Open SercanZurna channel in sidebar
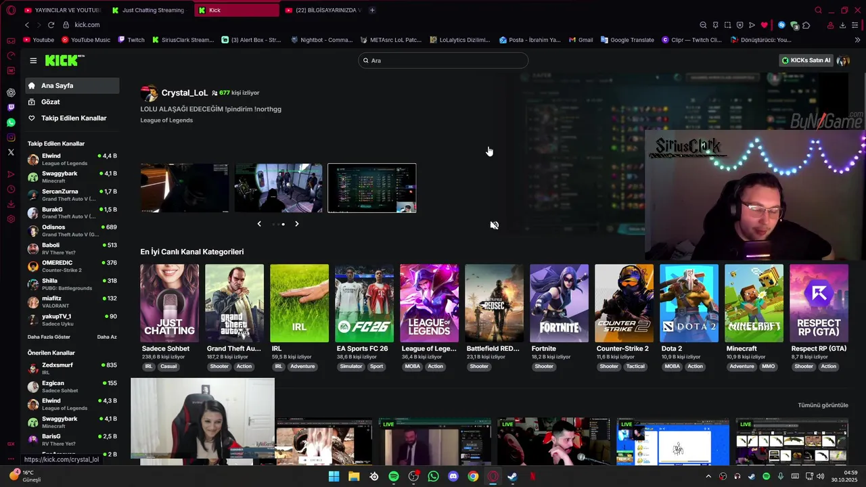The width and height of the screenshot is (866, 487). pos(72,195)
